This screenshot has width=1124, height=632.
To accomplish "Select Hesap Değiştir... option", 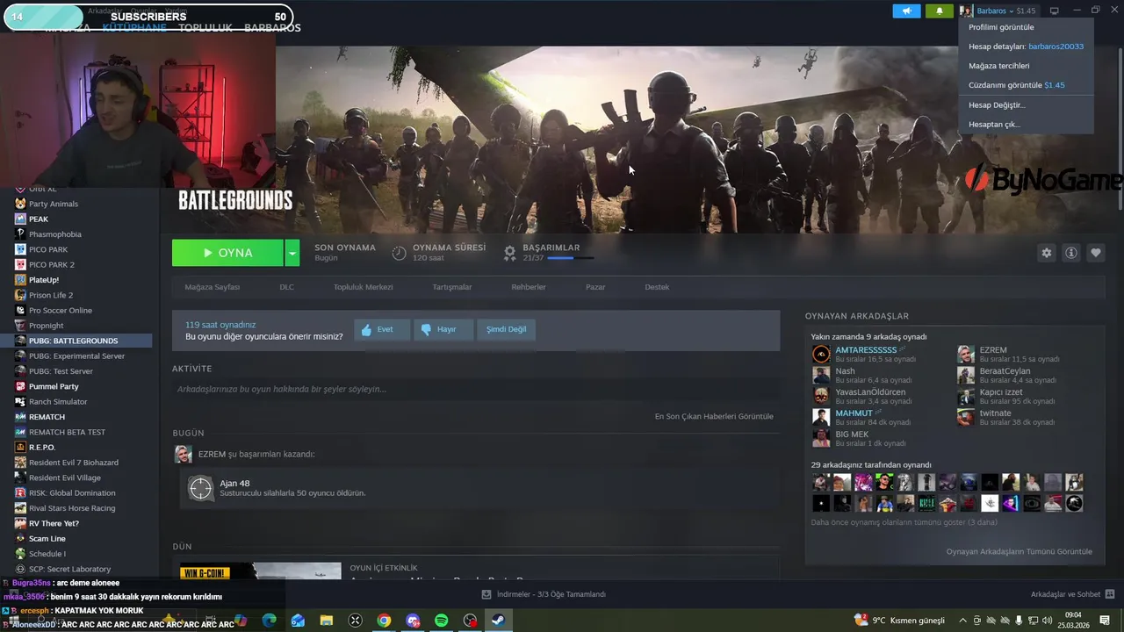I will [997, 104].
